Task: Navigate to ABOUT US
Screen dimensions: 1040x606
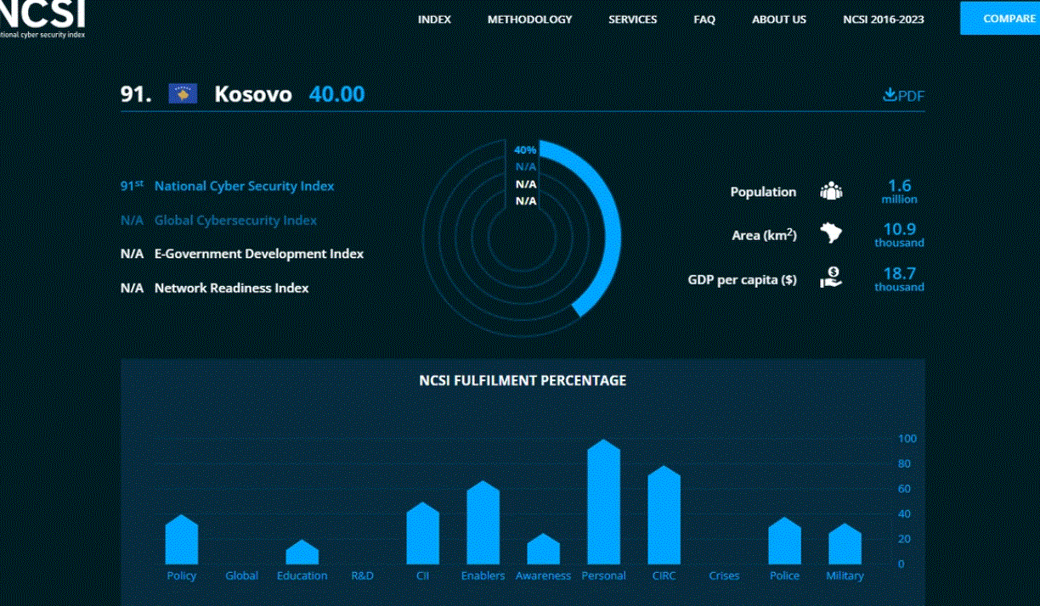Action: [778, 20]
